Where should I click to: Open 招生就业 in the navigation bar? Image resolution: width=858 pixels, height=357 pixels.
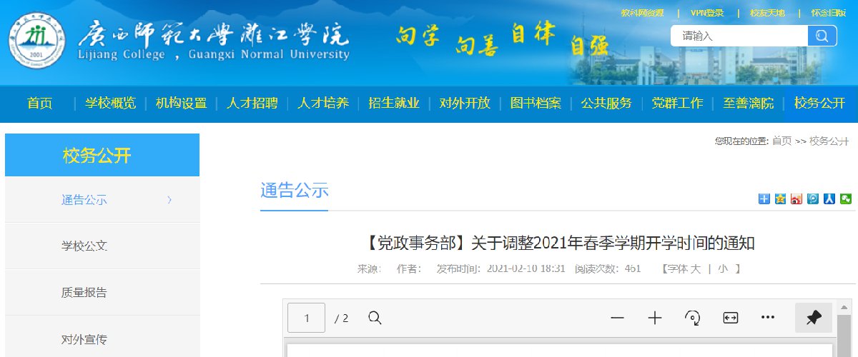click(x=394, y=104)
